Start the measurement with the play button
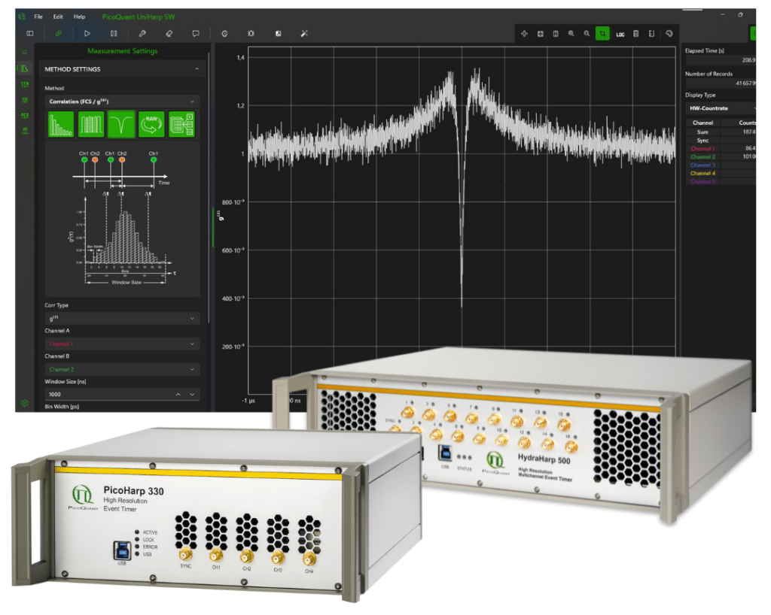 pos(87,33)
